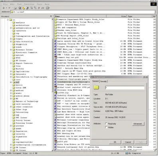Click the folder icon of 'fbi and companies'
The image size is (158, 156).
[56, 28]
